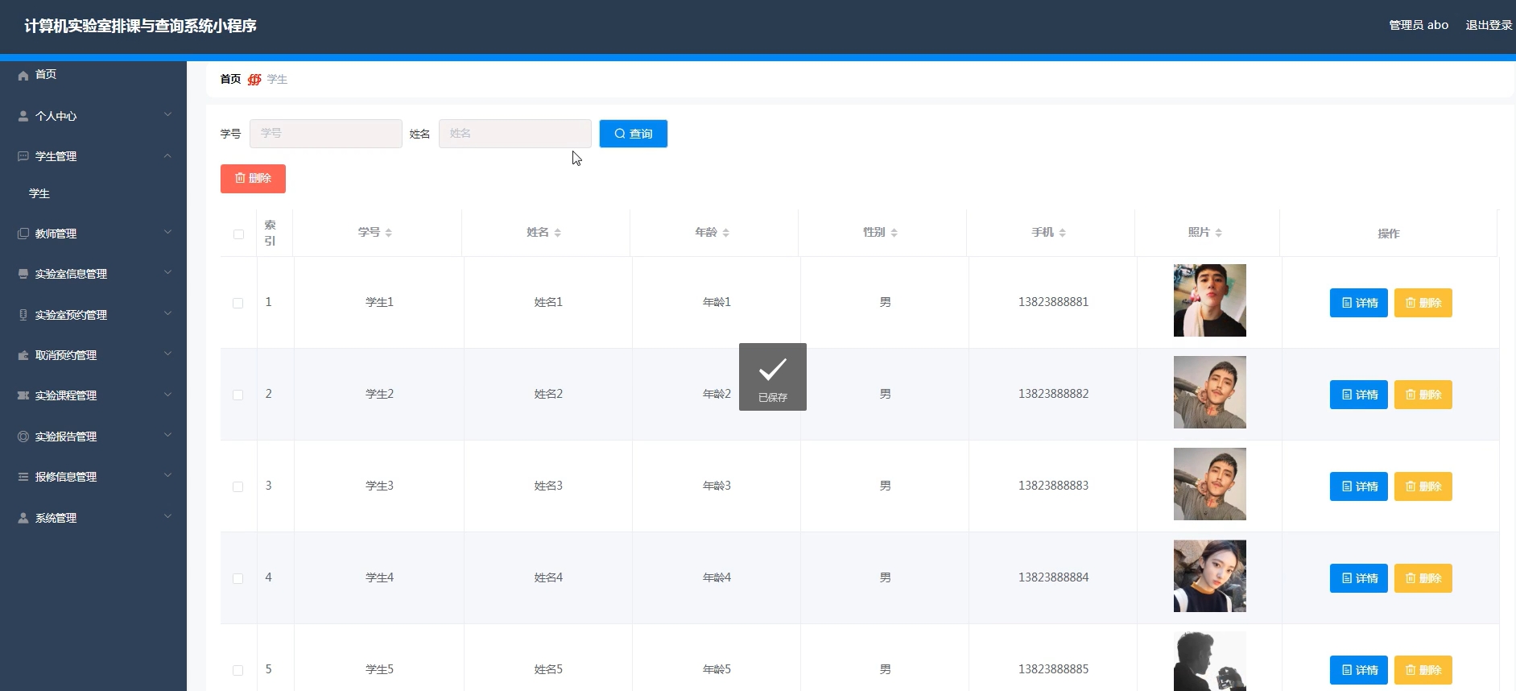Click the 实验室信息管理 sidebar icon

point(23,274)
